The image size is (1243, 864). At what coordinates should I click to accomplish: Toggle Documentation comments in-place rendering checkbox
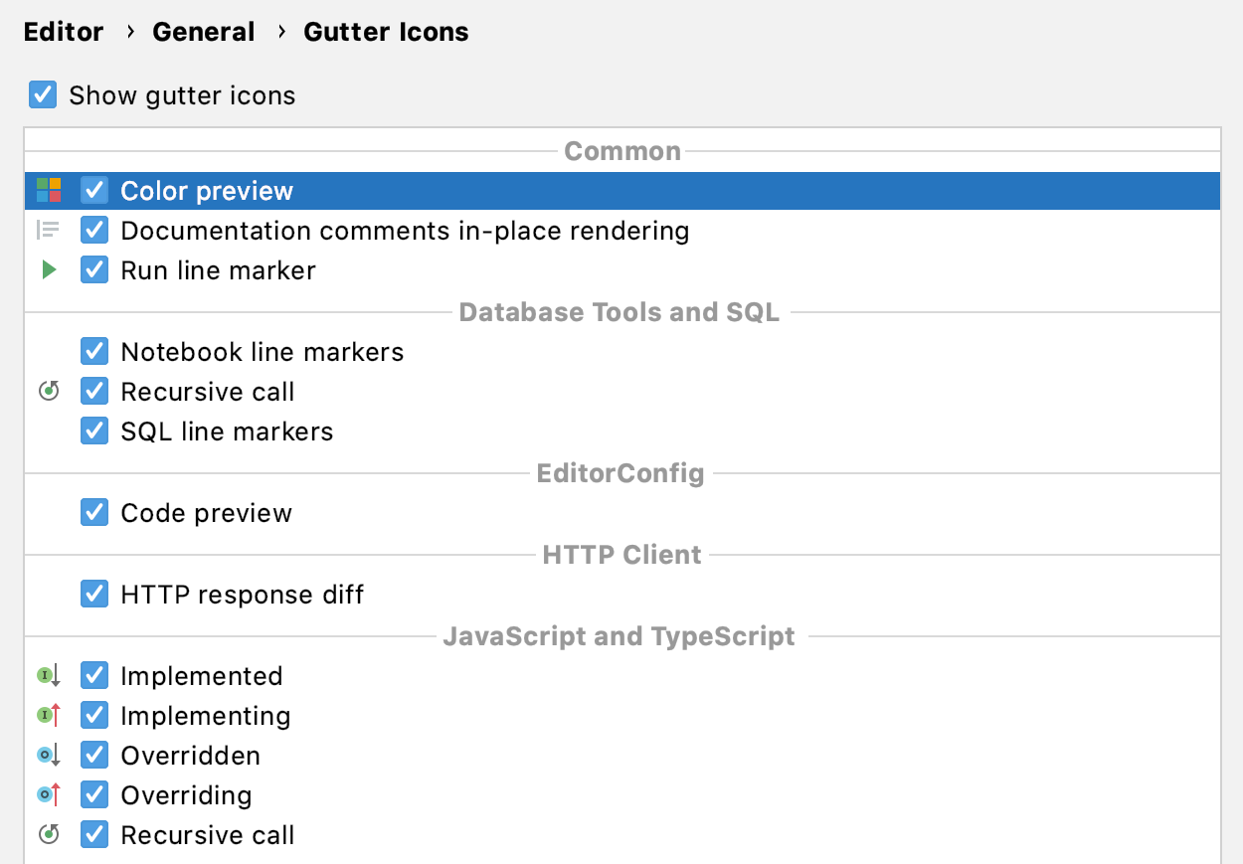[x=94, y=231]
